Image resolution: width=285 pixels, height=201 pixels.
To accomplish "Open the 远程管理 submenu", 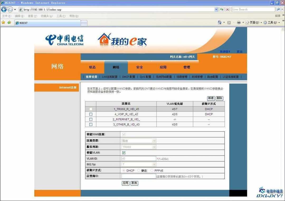I will coord(182,77).
